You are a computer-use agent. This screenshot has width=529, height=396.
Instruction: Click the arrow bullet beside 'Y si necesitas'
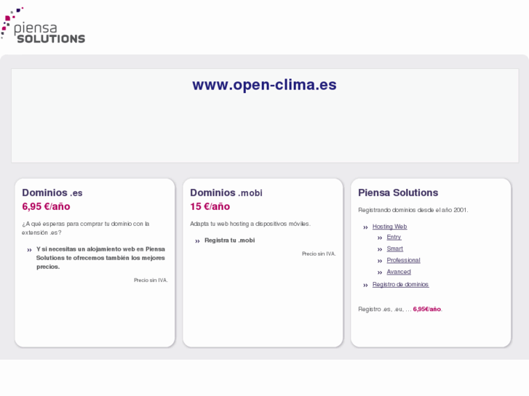[29, 250]
